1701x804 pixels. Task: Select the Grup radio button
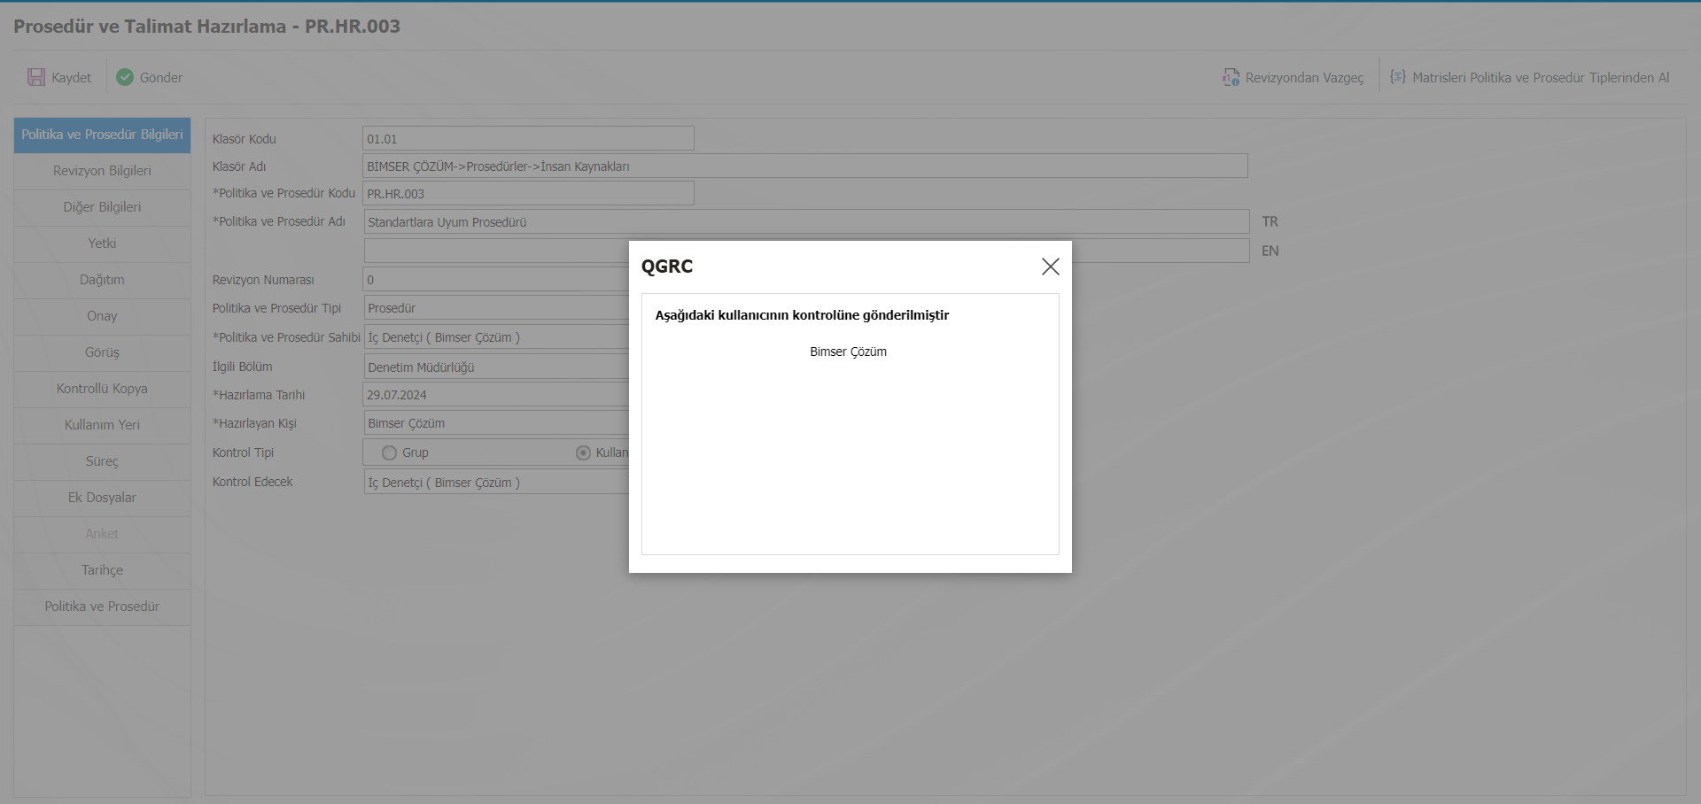(389, 452)
